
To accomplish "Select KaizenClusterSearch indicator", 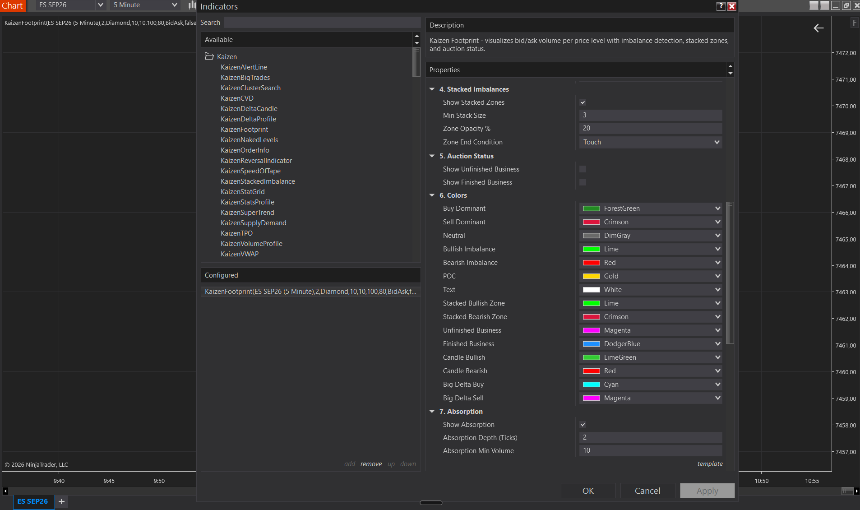I will (250, 88).
